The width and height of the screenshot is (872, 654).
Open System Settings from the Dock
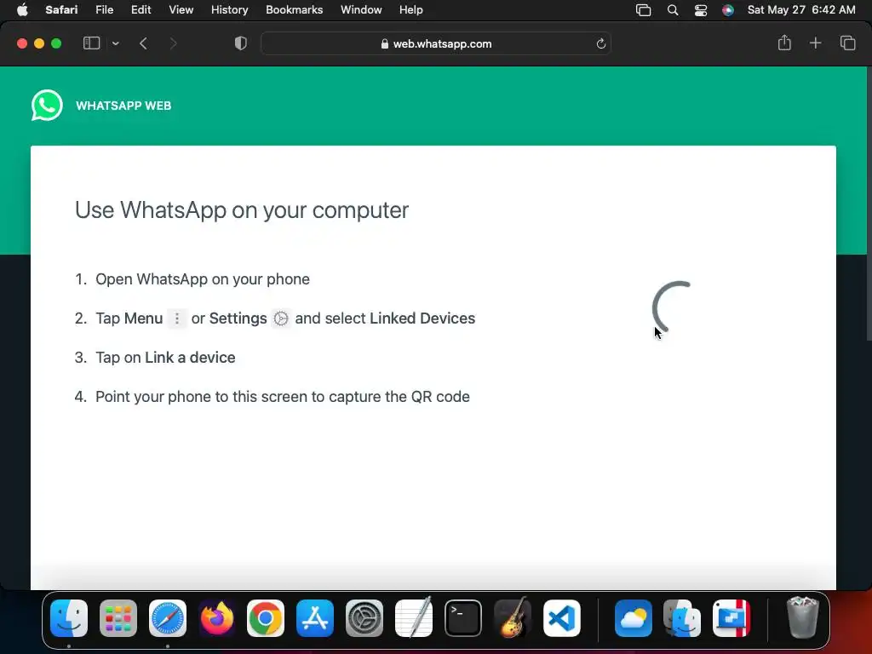tap(364, 618)
